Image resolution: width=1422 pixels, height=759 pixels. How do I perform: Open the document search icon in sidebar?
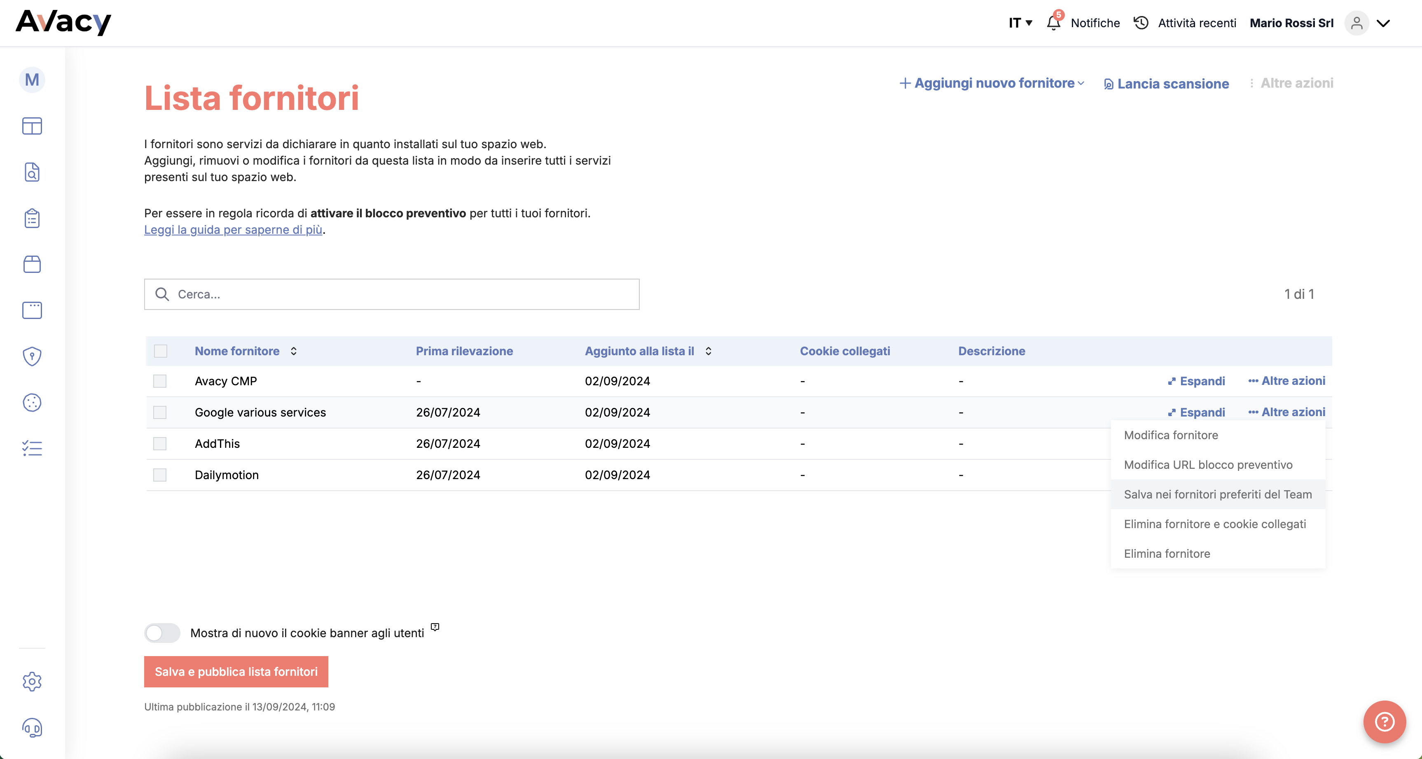(32, 172)
